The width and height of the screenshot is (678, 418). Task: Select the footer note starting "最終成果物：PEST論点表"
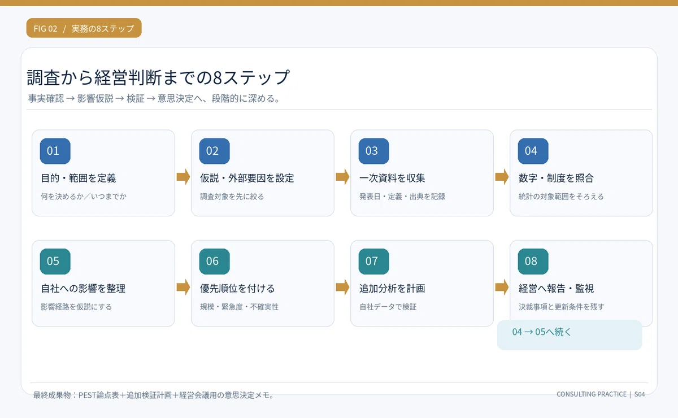(154, 395)
